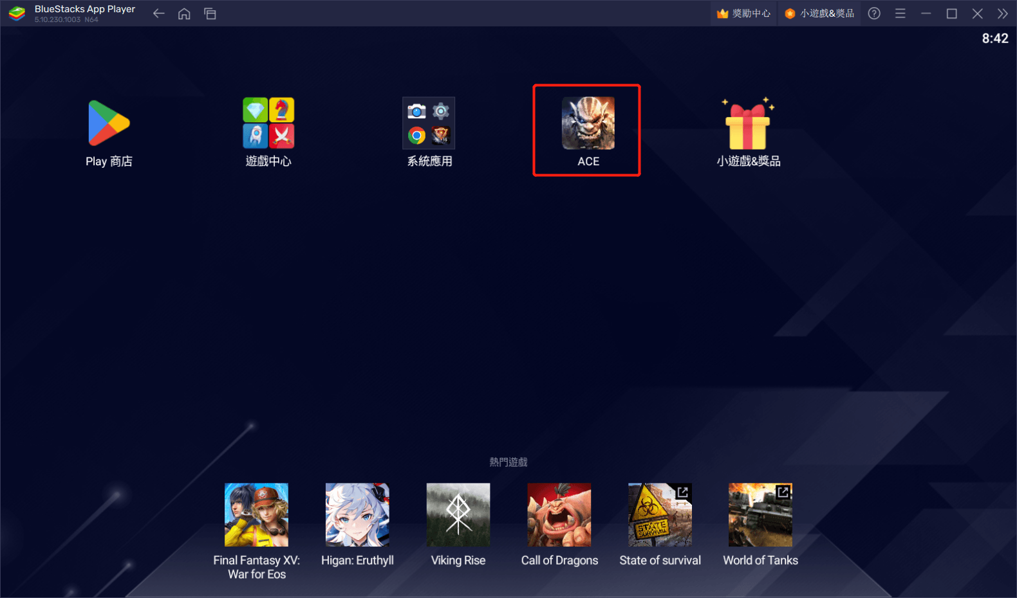Click the 熱門遊戲 heading text
The image size is (1017, 598).
point(508,462)
